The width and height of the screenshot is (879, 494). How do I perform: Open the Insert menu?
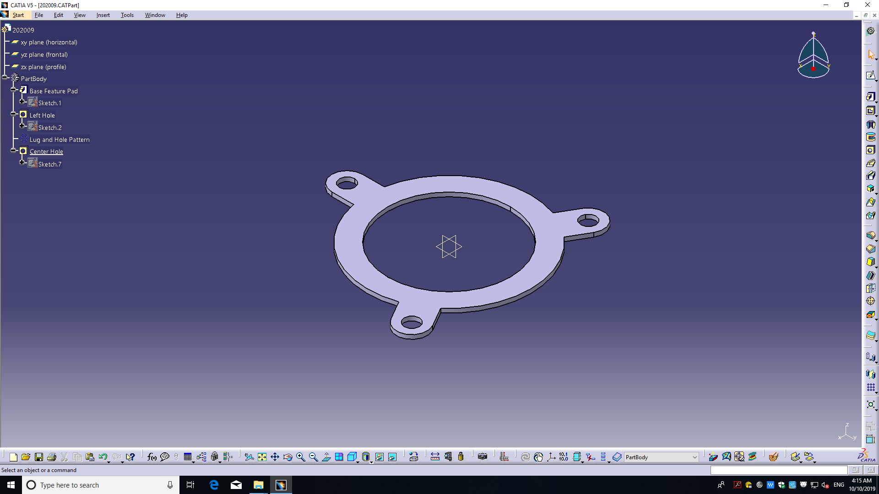tap(103, 15)
